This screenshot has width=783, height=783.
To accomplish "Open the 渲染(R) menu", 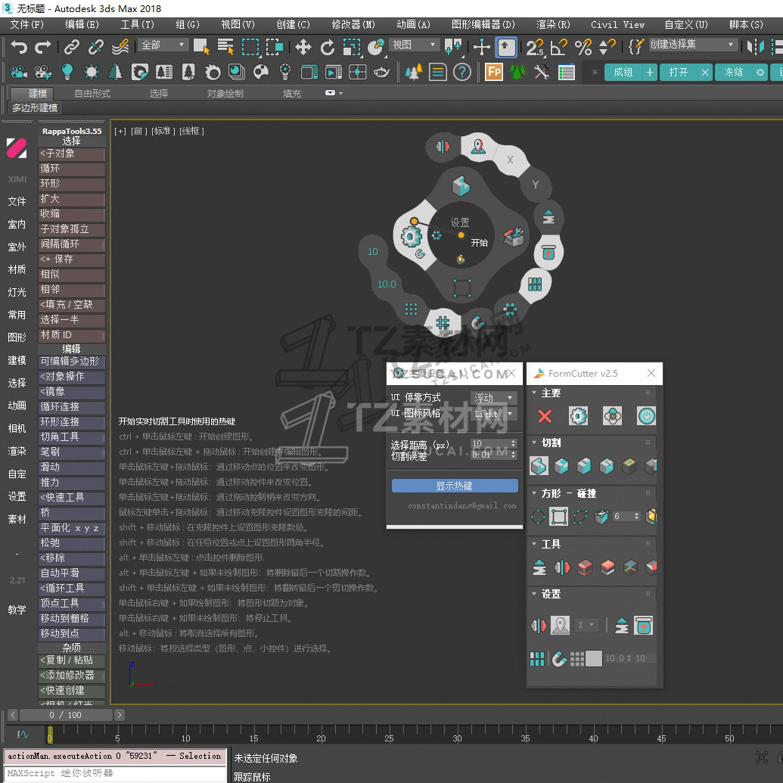I will (x=553, y=24).
